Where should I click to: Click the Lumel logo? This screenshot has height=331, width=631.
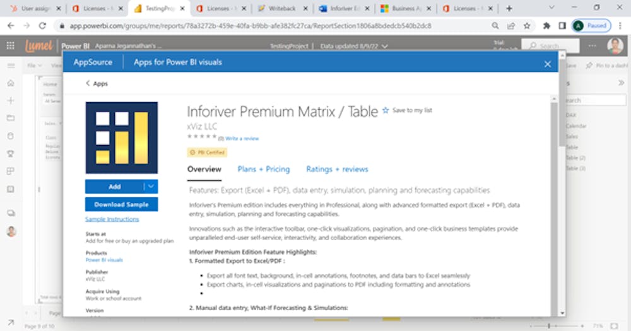pos(38,46)
